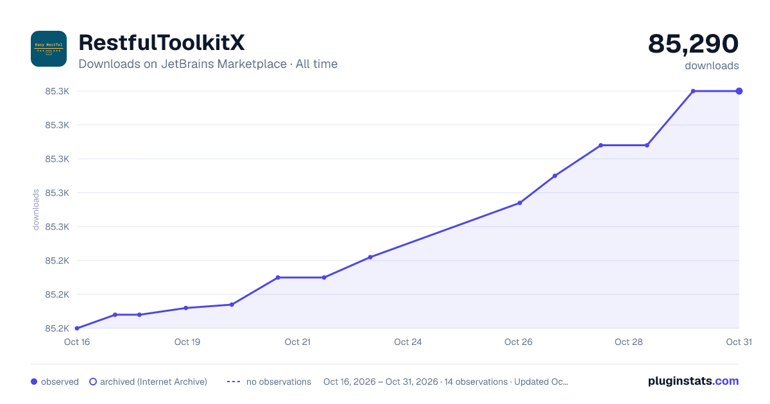Image resolution: width=770 pixels, height=404 pixels.
Task: Click the top 85.3K y-axis label
Action: click(57, 91)
